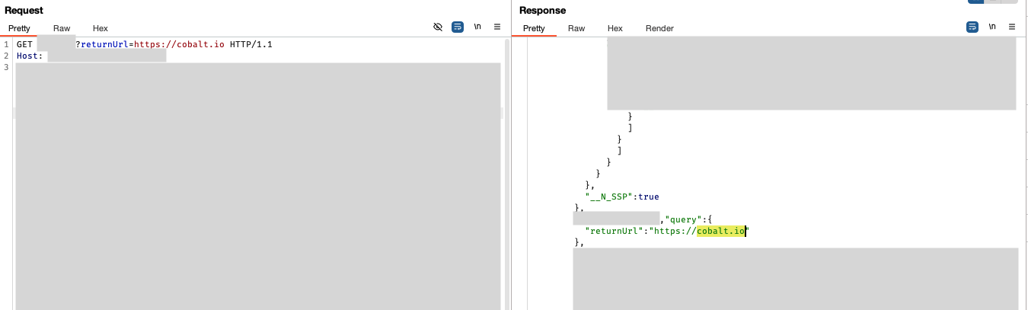Show non-printable \n characters in the Request panel
Viewport: 1028px width, 310px height.
tap(477, 27)
